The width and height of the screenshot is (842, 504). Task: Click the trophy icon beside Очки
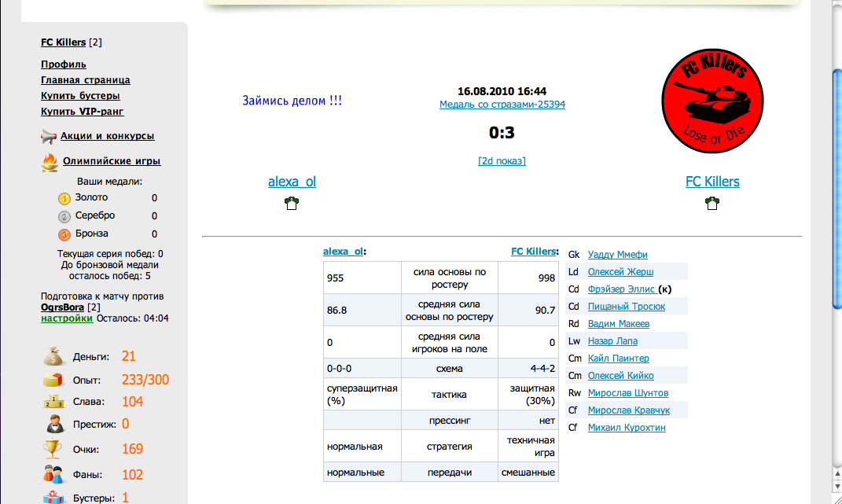click(53, 449)
